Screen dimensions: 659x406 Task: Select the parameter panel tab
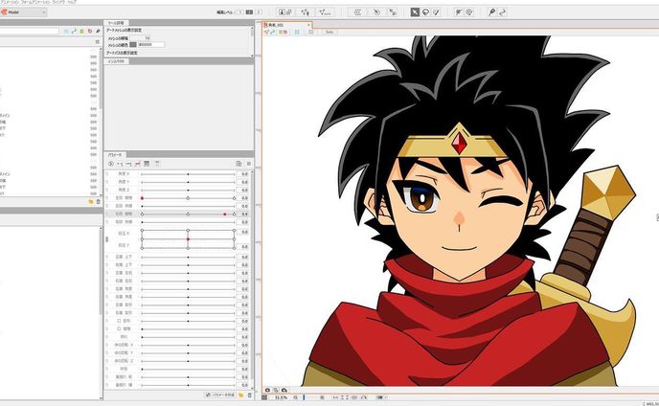(115, 155)
